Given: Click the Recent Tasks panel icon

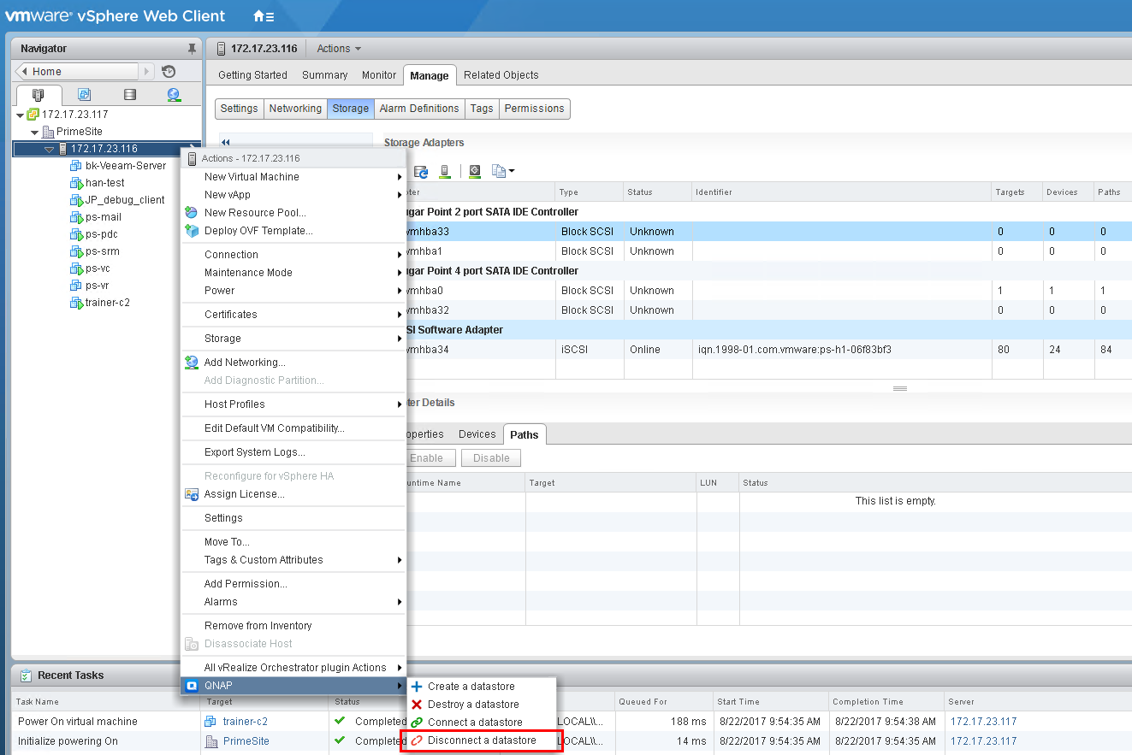Looking at the screenshot, I should 26,675.
